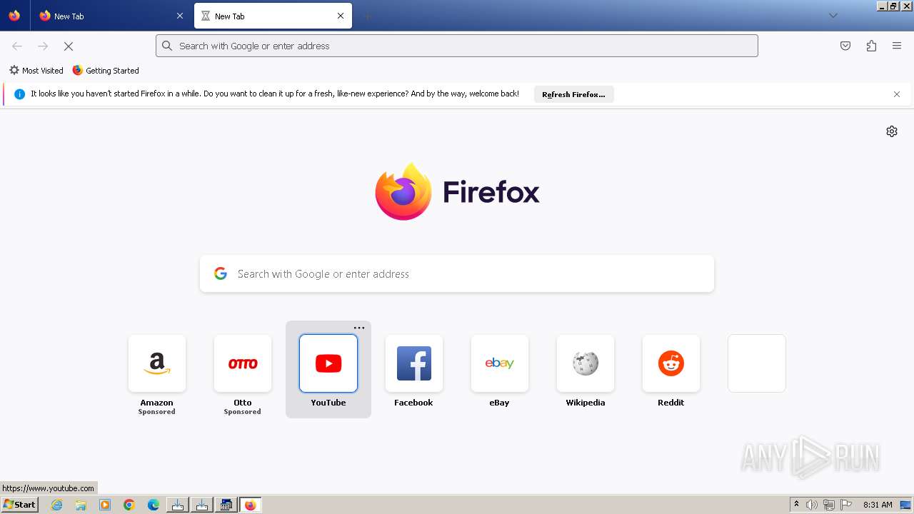Open the network tray icon

coord(829,505)
